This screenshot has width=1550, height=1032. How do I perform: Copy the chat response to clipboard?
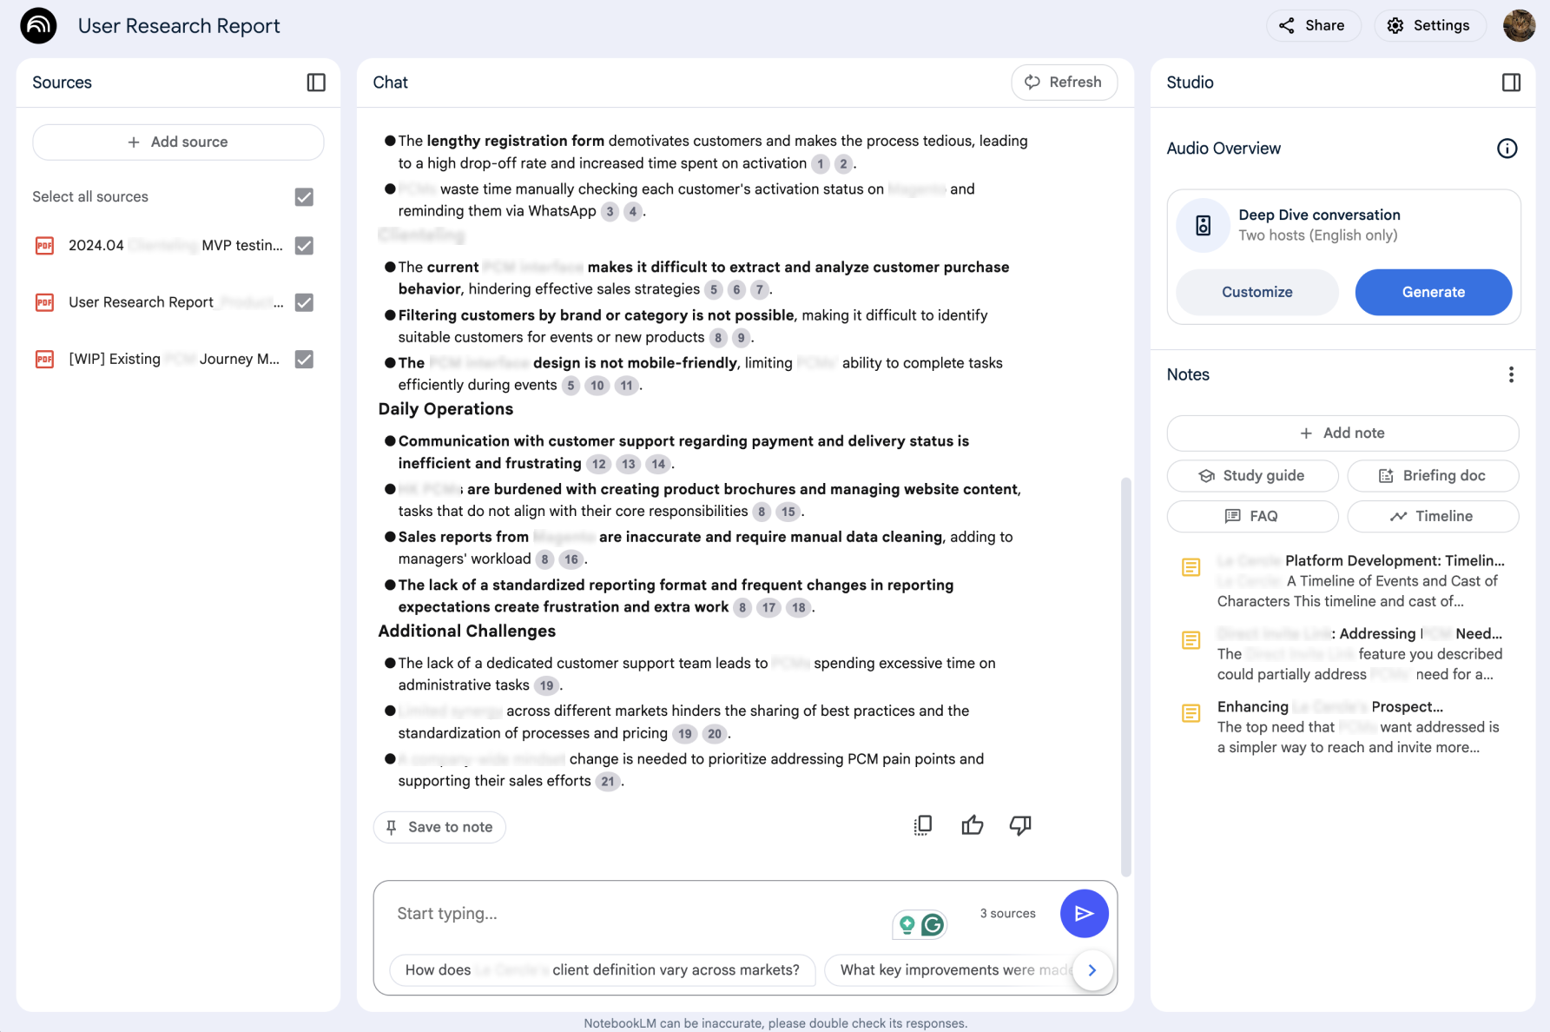tap(923, 825)
